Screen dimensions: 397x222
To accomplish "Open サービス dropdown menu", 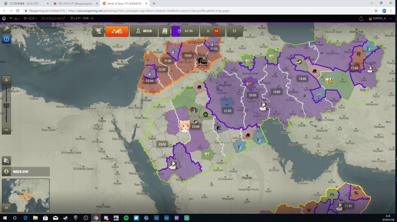I will 30,19.
